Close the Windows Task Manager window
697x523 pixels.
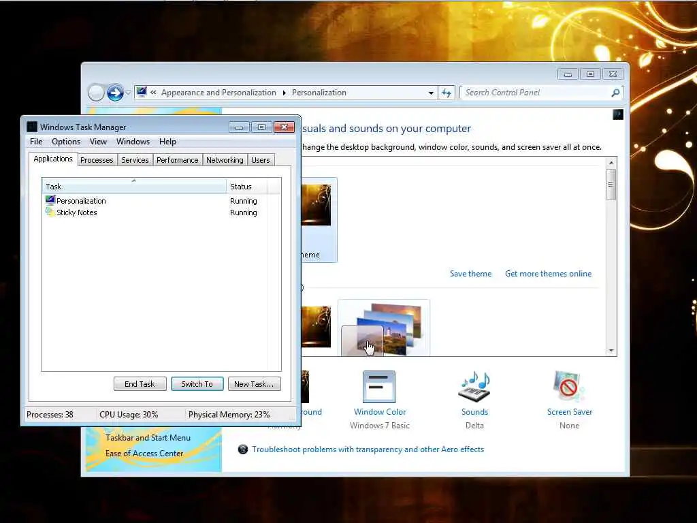coord(284,127)
